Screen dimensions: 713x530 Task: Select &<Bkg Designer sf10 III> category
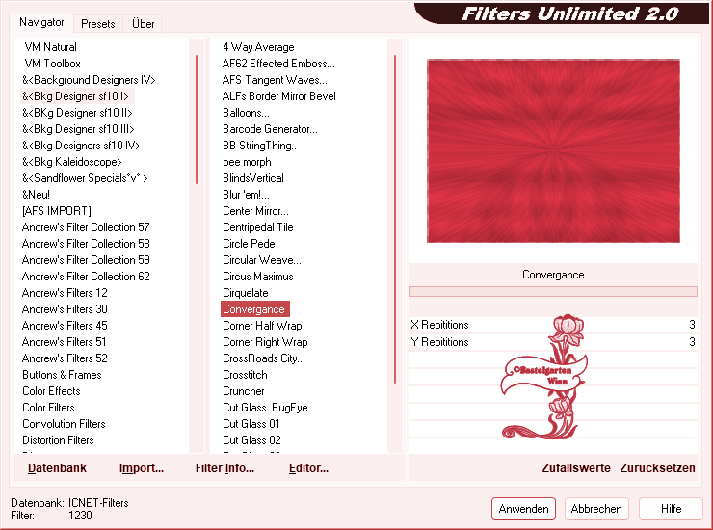point(78,129)
